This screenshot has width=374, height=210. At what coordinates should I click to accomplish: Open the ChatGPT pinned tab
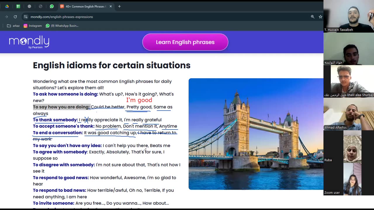[29, 6]
